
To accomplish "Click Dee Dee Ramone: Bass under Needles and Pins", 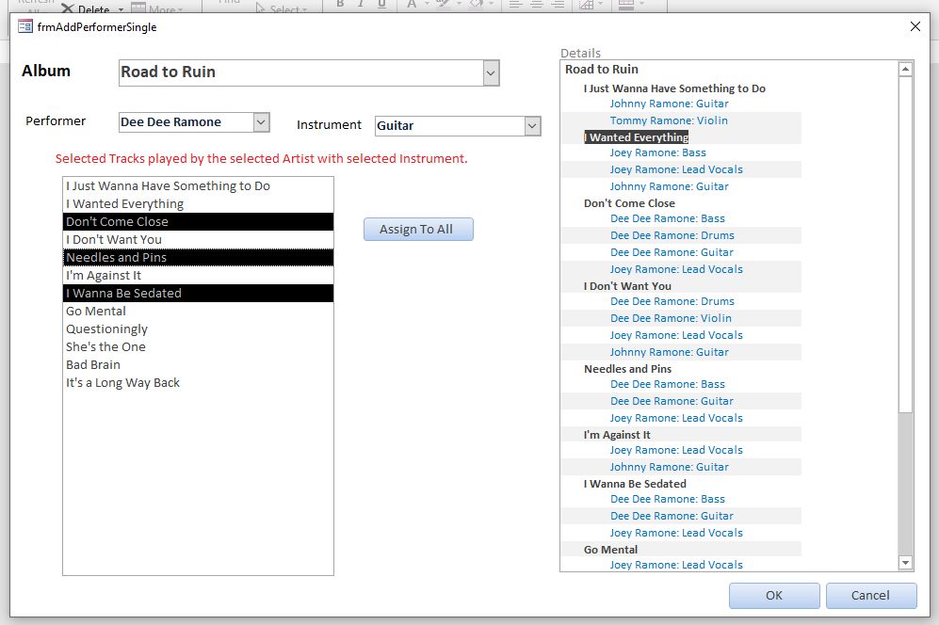I will pos(668,384).
